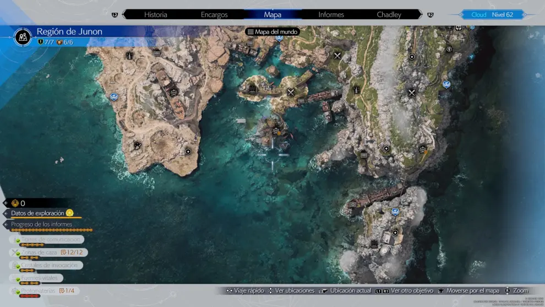Select the blue chocobo stop marker on southern island
This screenshot has width=545, height=307.
click(x=395, y=211)
